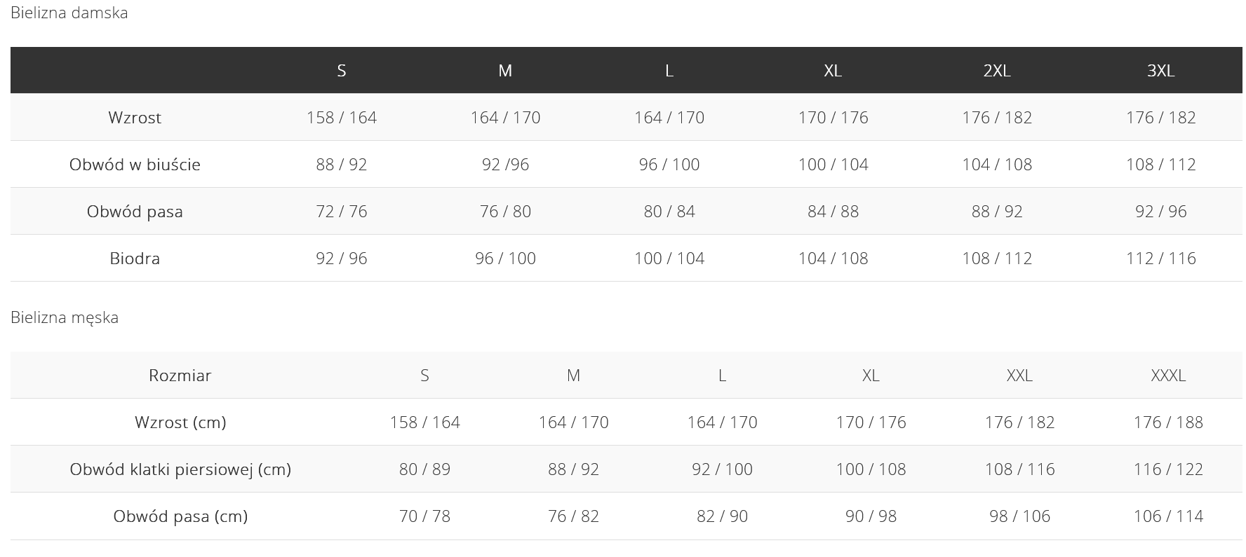Screen dimensions: 1246x557
Task: Select the 70 / 78 waist cell
Action: 424,516
